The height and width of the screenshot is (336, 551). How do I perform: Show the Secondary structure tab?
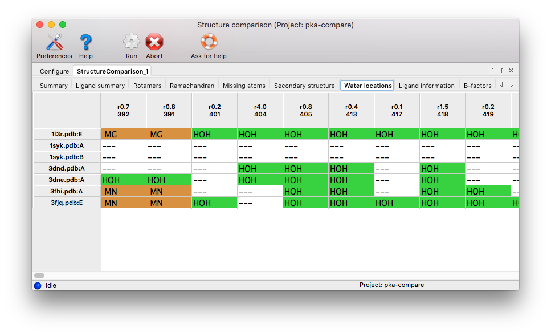(304, 86)
